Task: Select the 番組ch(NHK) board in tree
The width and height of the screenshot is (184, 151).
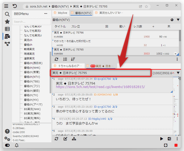Action: (x=32, y=68)
